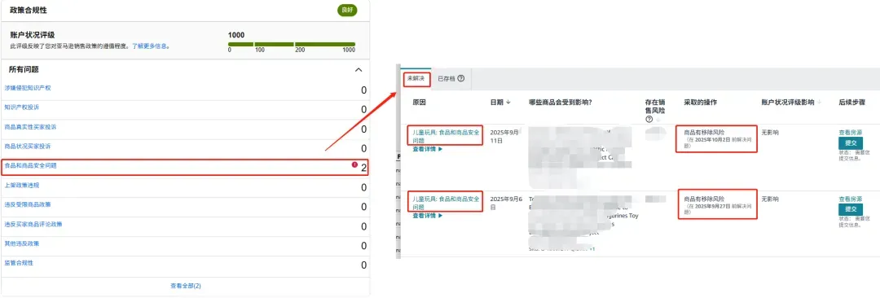Open 商品真实性买家投诉 link

pos(30,127)
